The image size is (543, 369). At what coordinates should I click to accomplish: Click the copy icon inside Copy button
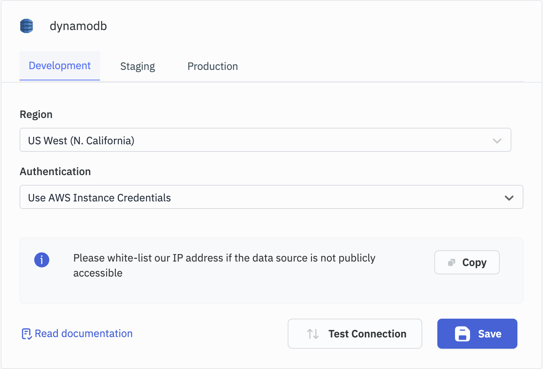coord(452,262)
